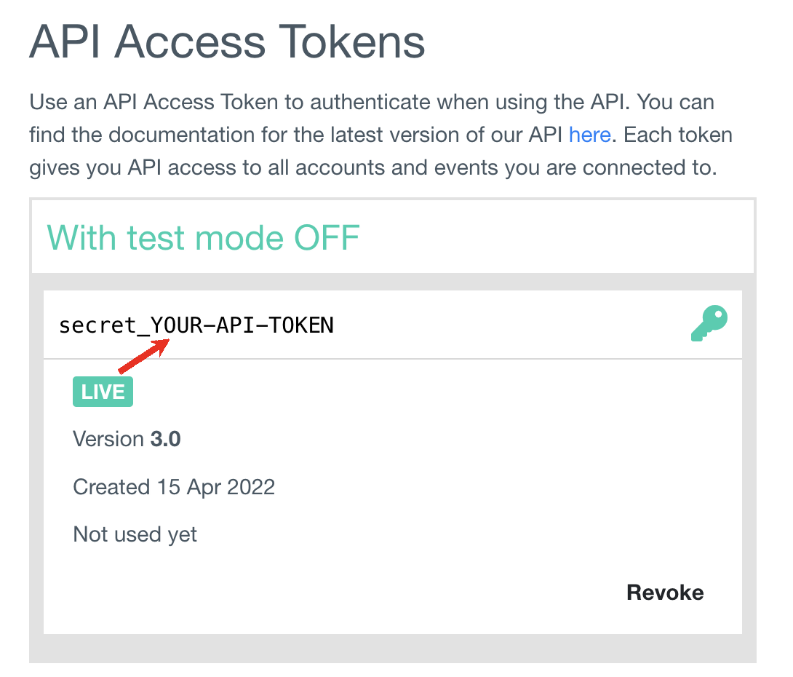The image size is (793, 677).
Task: Click the 'OFF' word in test mode title
Action: click(327, 237)
